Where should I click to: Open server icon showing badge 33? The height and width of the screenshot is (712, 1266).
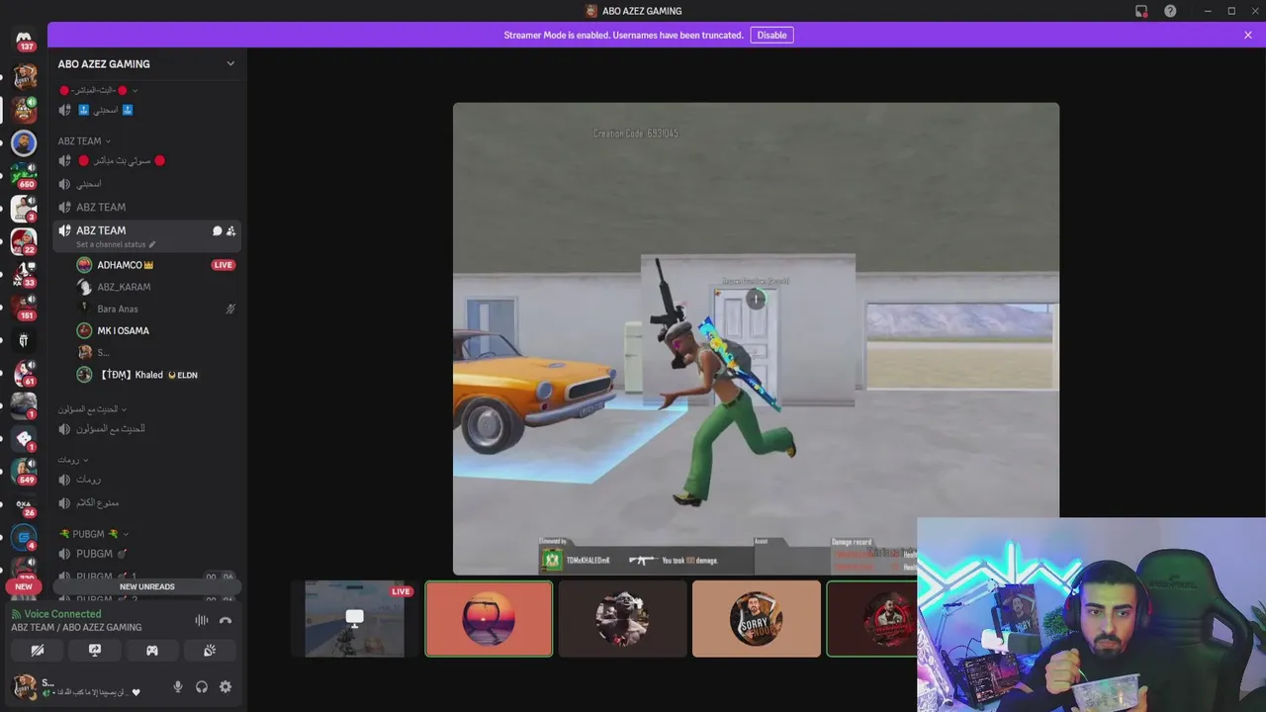point(24,273)
